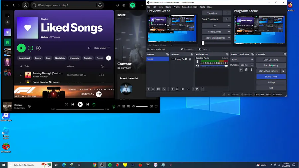The width and height of the screenshot is (299, 168).
Task: Open the OBS Docks menu
Action: (x=168, y=7)
